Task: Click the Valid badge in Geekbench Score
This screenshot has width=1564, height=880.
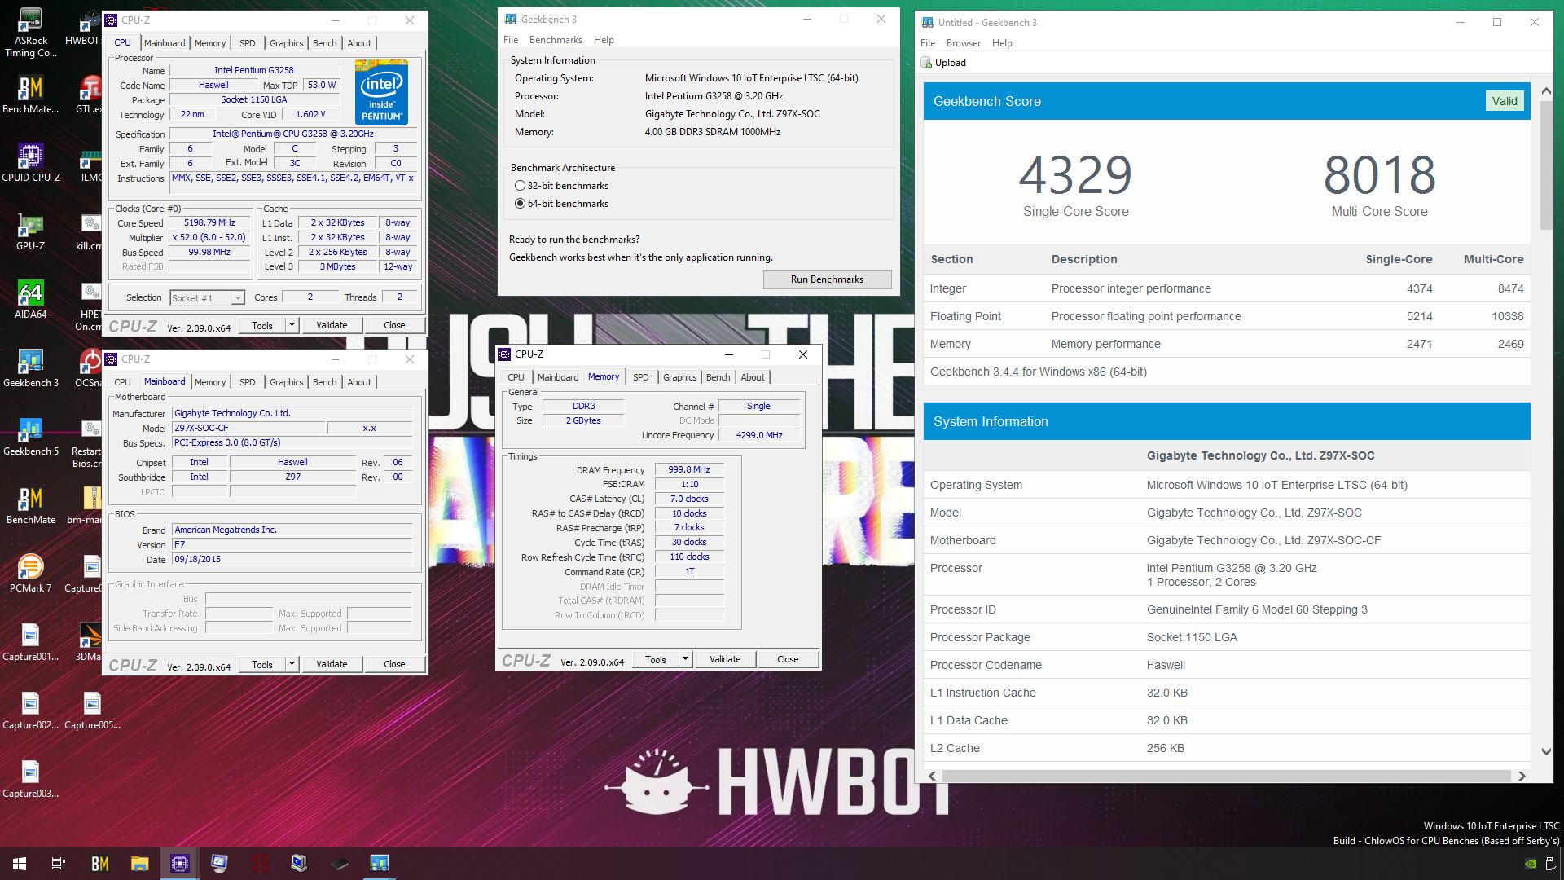Action: [1505, 101]
